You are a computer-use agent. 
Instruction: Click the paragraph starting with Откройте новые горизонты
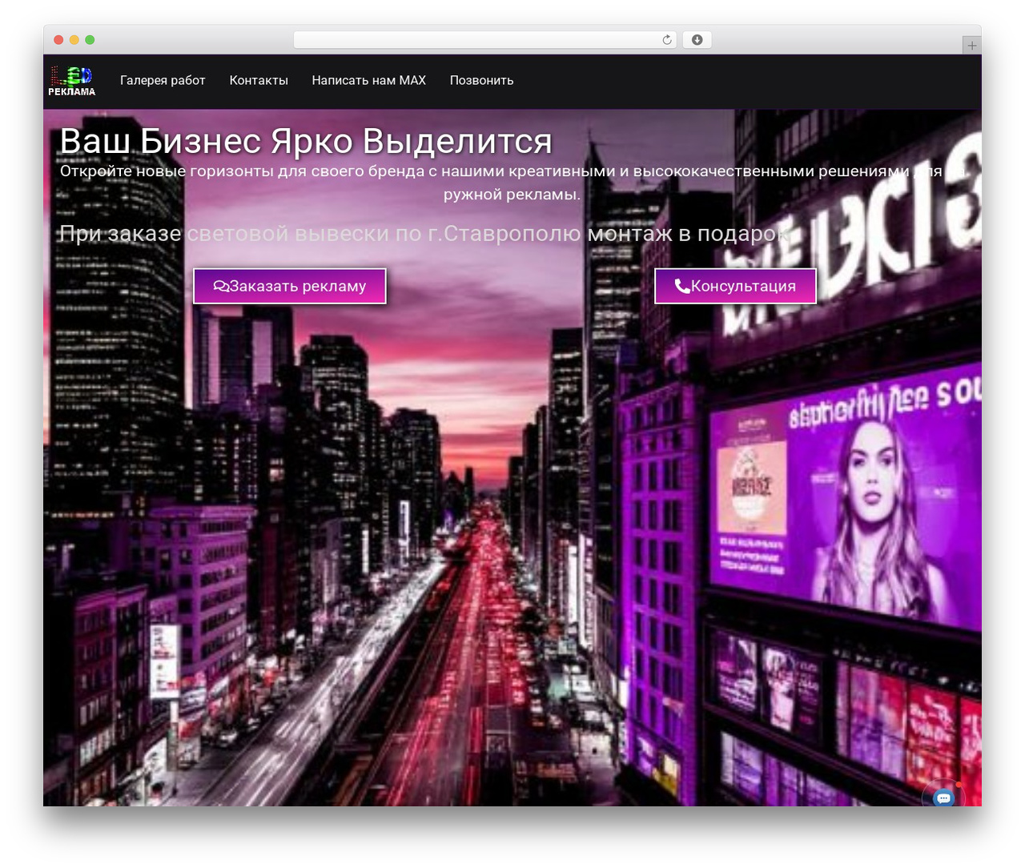(x=512, y=183)
